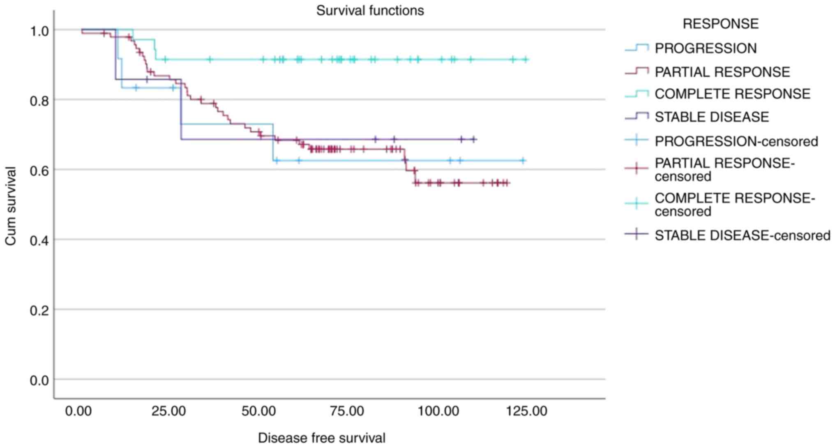Click the STABLE DISEASE legend line swatch
The image size is (835, 448).
coord(637,117)
